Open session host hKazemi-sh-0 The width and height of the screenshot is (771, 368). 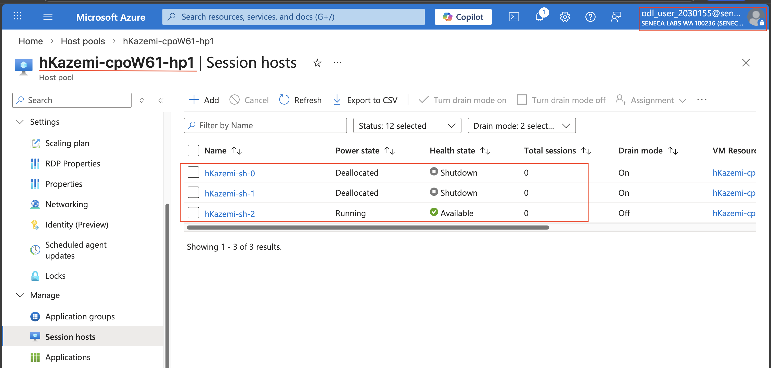[x=229, y=173]
